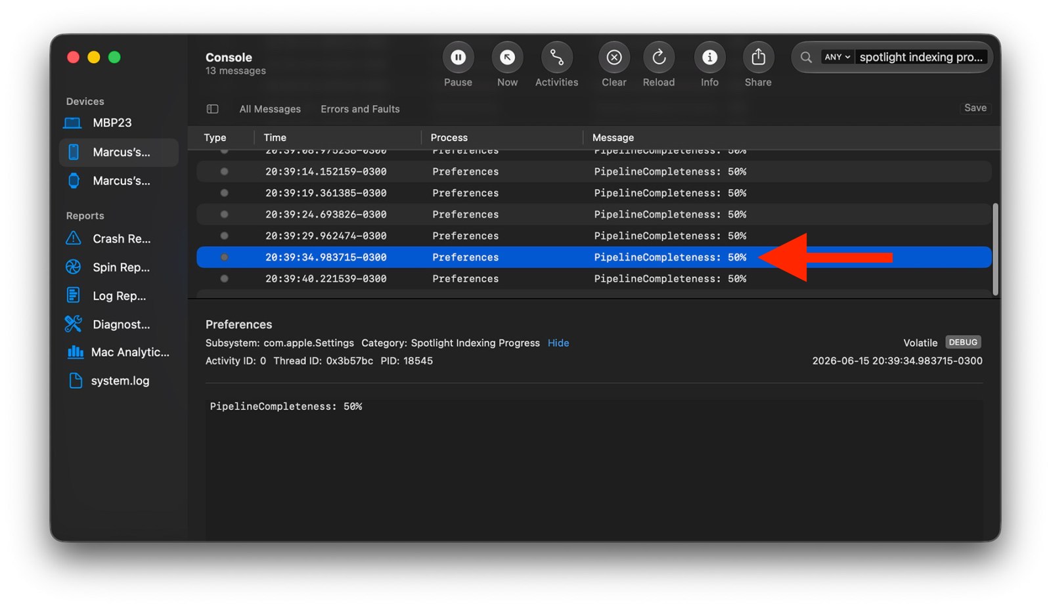Viewport: 1051px width, 608px height.
Task: Click the DEBUG badge in details
Action: pos(963,342)
